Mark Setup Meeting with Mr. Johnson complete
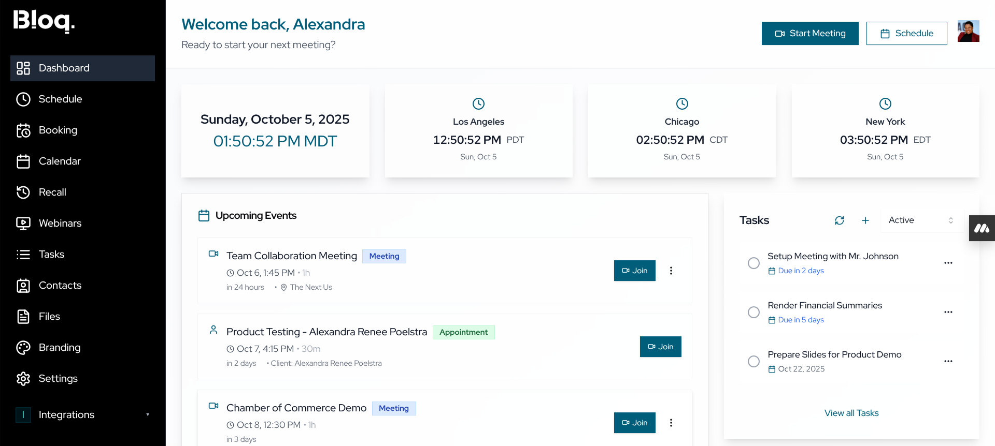This screenshot has height=446, width=995. coord(754,263)
